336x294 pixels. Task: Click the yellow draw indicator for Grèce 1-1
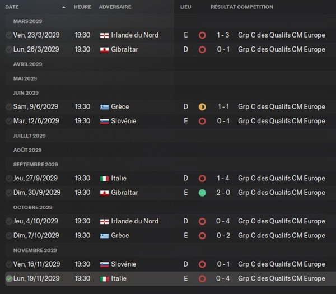[x=202, y=107]
